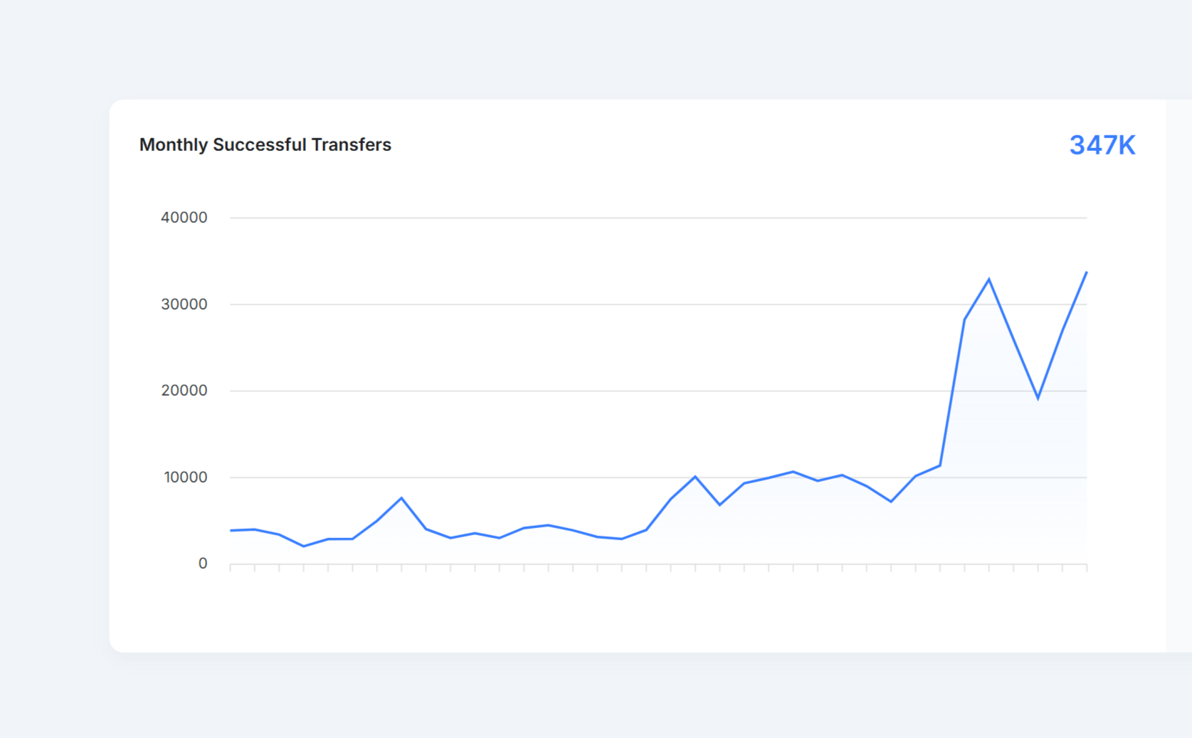Click the partially visible card at right edge
Image resolution: width=1192 pixels, height=738 pixels.
(x=1179, y=376)
